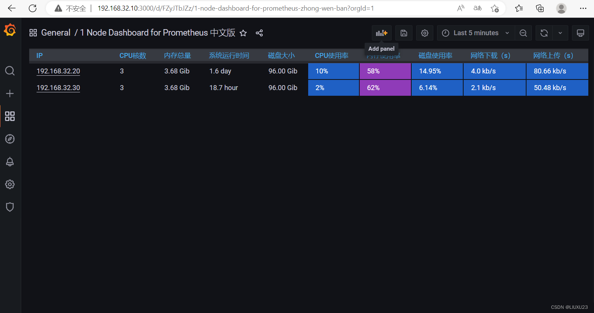This screenshot has height=313, width=594.
Task: Zoom out the time range
Action: click(523, 33)
